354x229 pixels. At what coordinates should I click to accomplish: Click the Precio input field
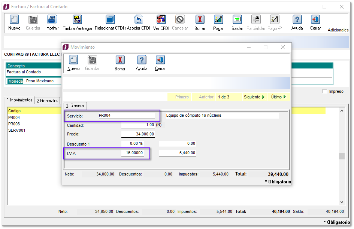click(x=138, y=134)
